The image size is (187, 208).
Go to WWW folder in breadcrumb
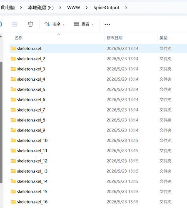pyautogui.click(x=74, y=7)
